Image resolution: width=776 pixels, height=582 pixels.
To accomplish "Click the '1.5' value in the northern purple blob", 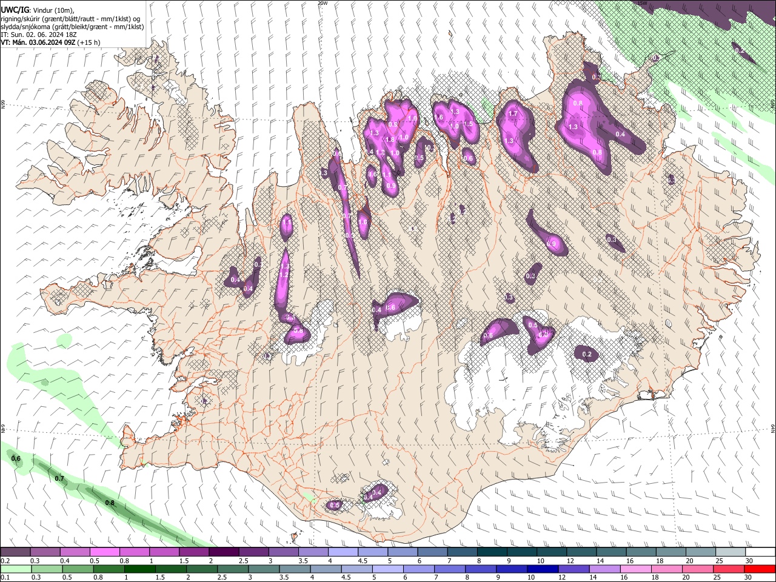I will click(x=468, y=124).
